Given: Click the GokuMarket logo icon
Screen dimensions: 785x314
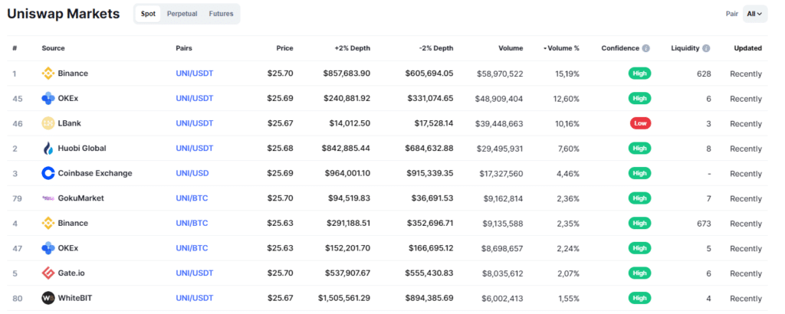Looking at the screenshot, I should coord(48,198).
